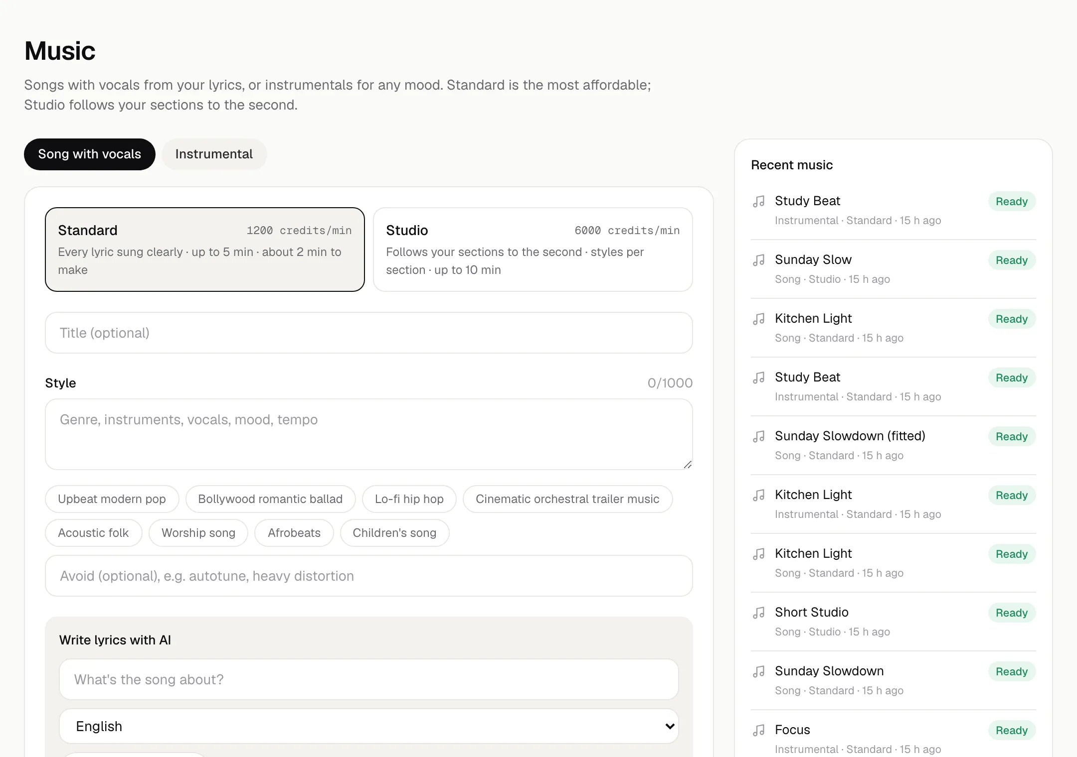
Task: Choose Bollywood romantic ballad style chip
Action: 270,499
